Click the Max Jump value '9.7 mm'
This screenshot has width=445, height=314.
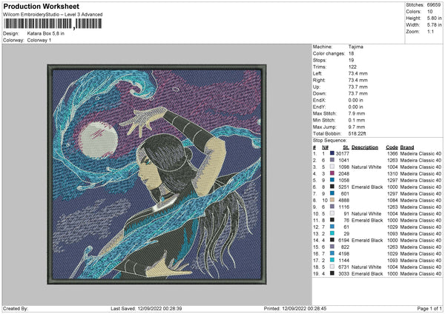tap(357, 127)
